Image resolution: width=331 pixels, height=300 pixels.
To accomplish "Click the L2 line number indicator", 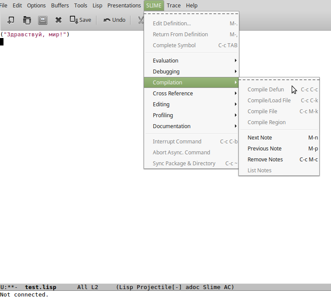I will click(95, 287).
